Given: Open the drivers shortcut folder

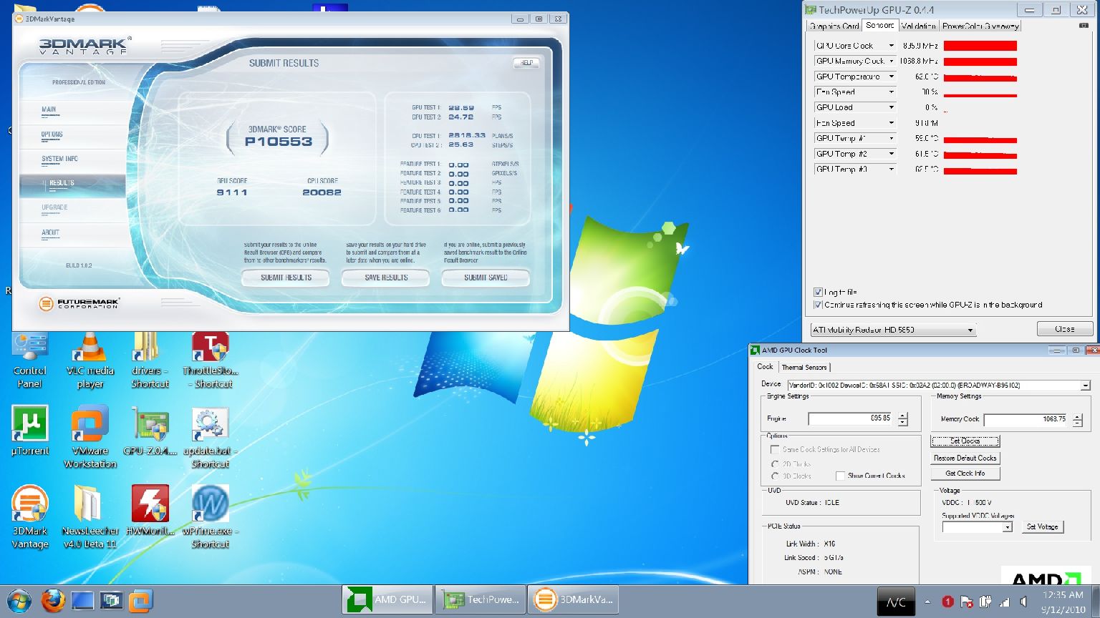Looking at the screenshot, I should pos(150,360).
